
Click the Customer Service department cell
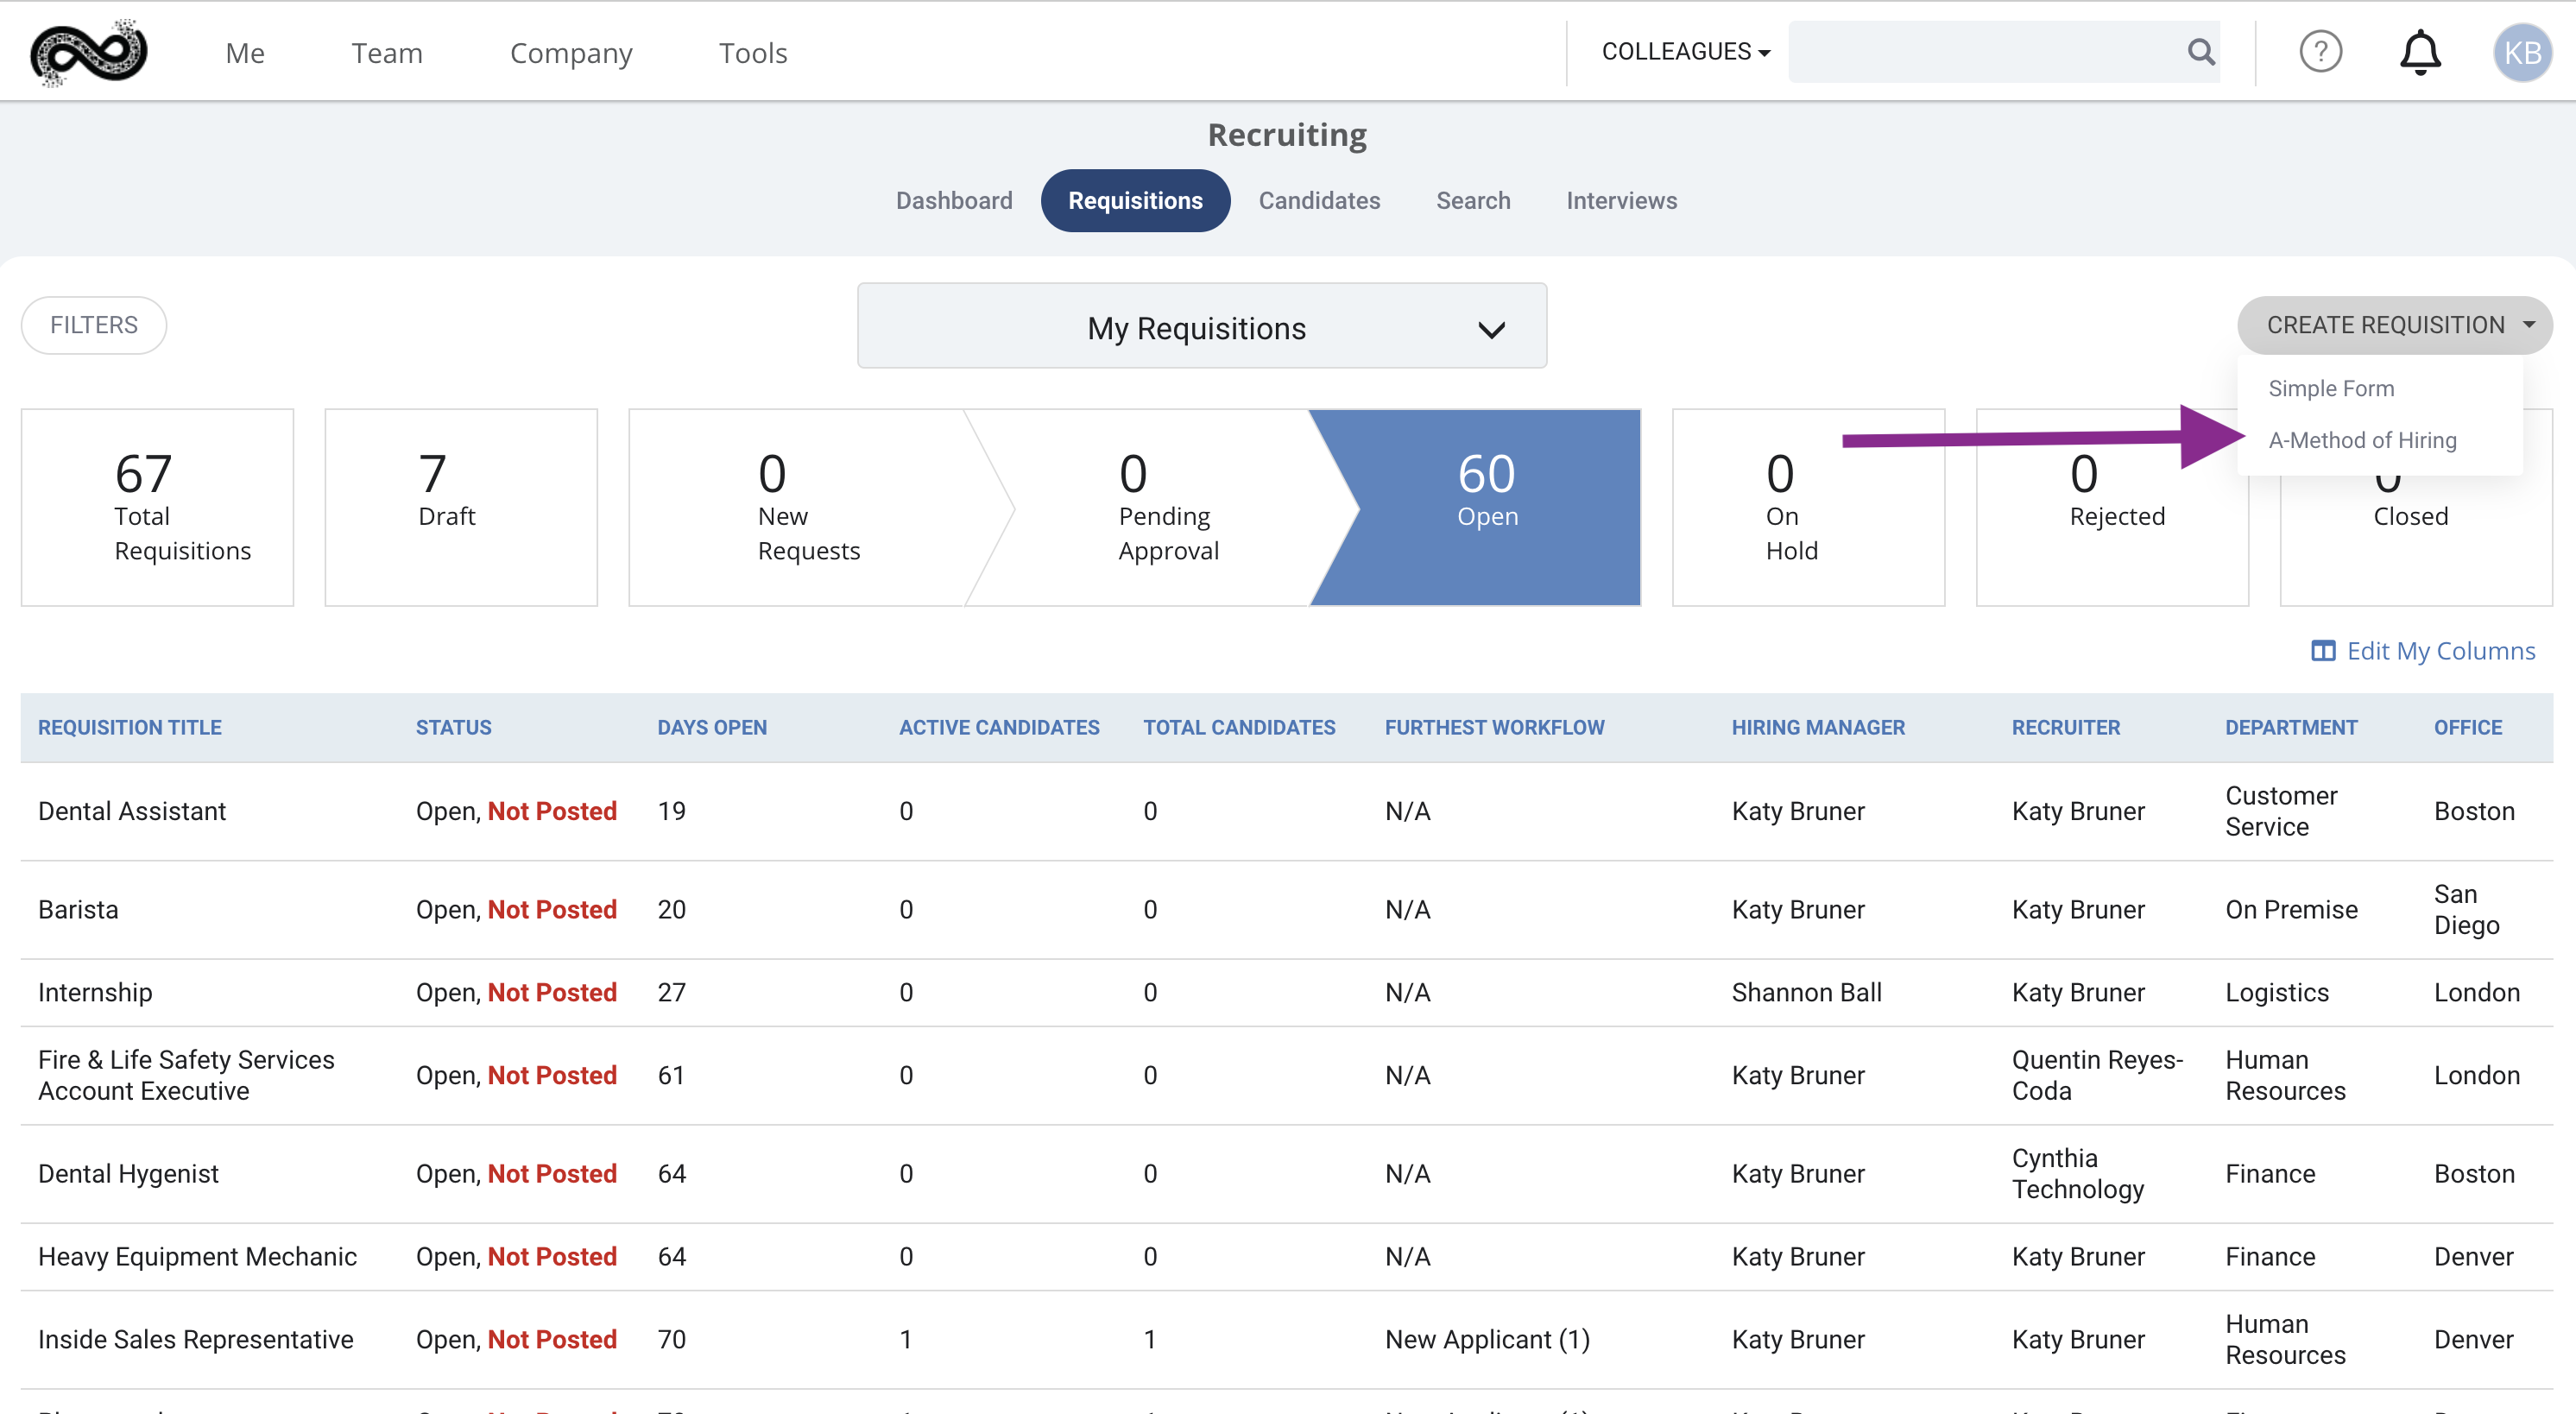click(2281, 811)
